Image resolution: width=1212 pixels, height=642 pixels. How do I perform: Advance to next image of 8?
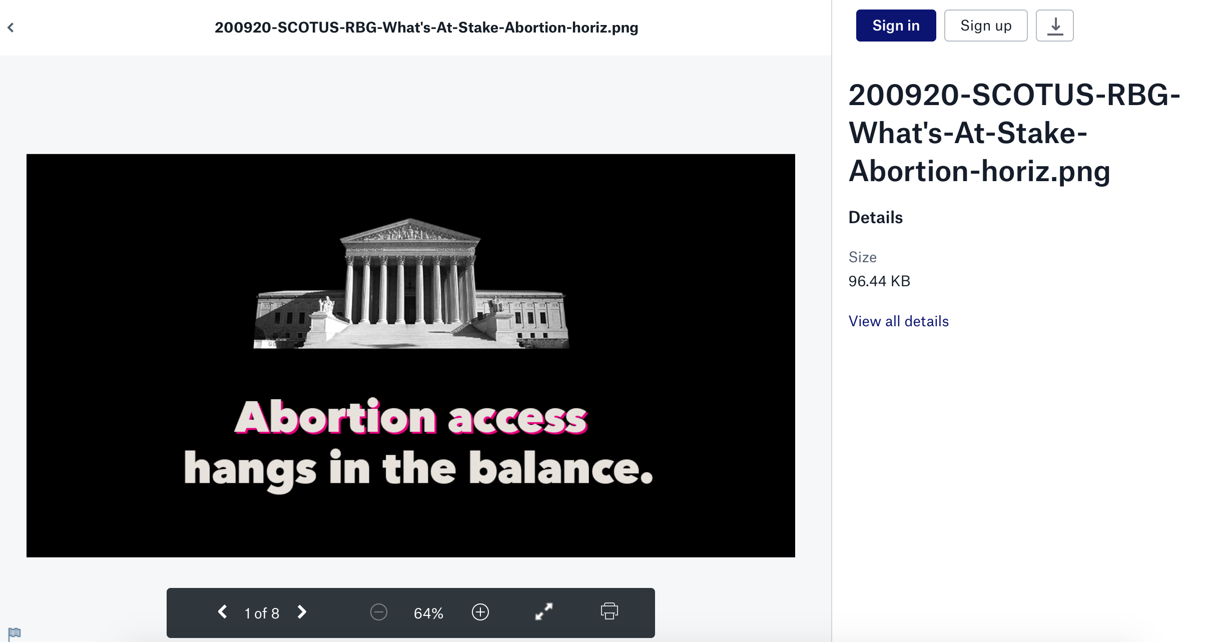(x=302, y=612)
